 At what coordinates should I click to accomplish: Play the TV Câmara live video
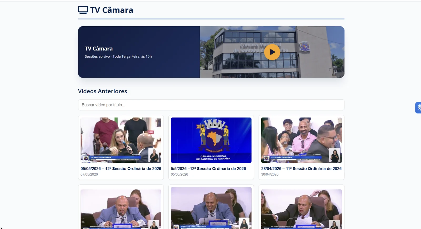tap(272, 52)
